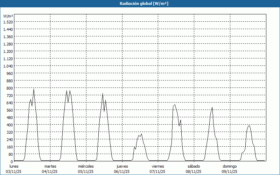Select the 960 y-axis value

[10, 73]
